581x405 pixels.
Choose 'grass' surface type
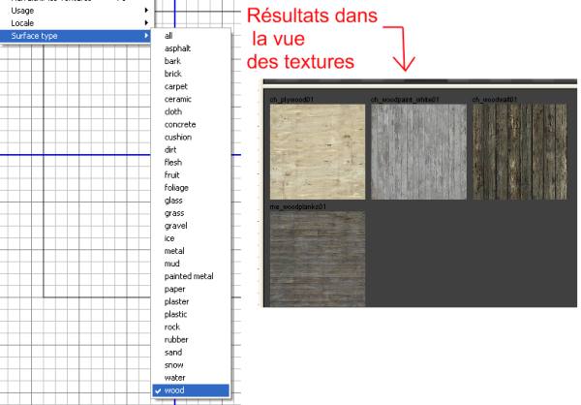click(191, 213)
